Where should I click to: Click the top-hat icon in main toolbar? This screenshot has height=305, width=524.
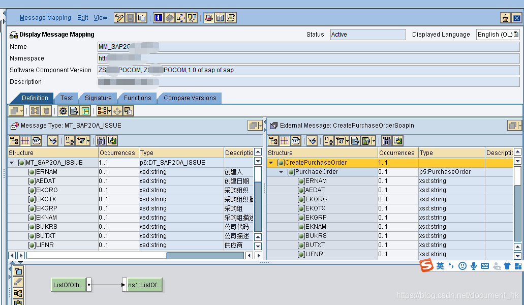209,18
